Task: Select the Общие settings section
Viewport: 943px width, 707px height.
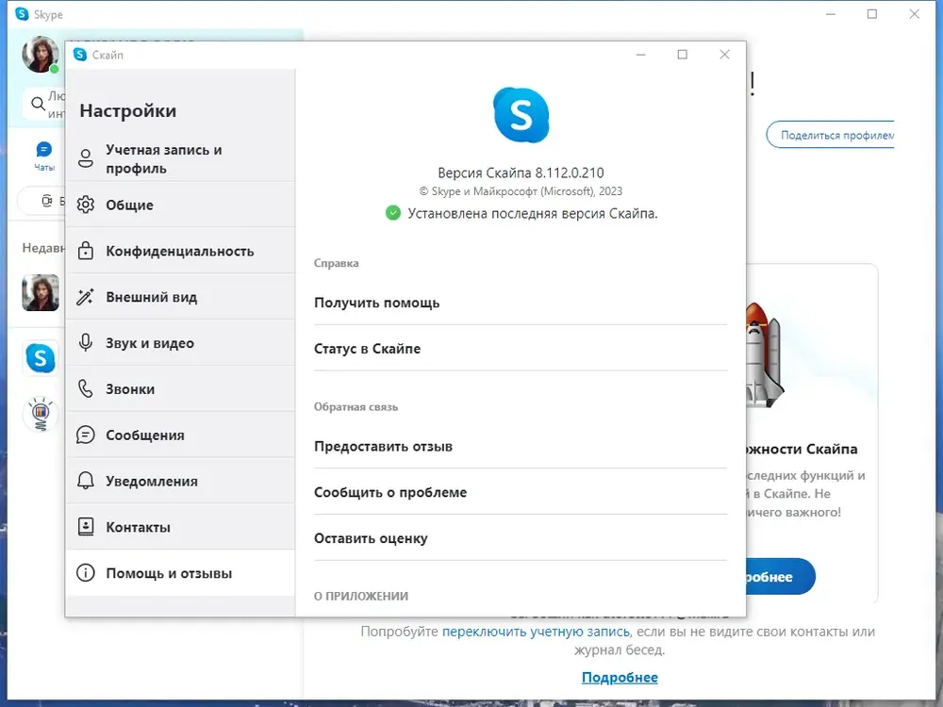Action: point(180,205)
